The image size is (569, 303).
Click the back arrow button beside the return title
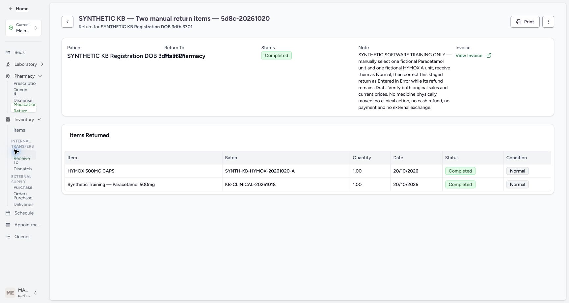(x=68, y=22)
